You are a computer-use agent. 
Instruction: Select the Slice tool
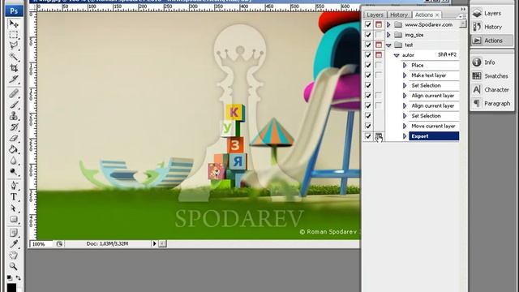pos(14,79)
